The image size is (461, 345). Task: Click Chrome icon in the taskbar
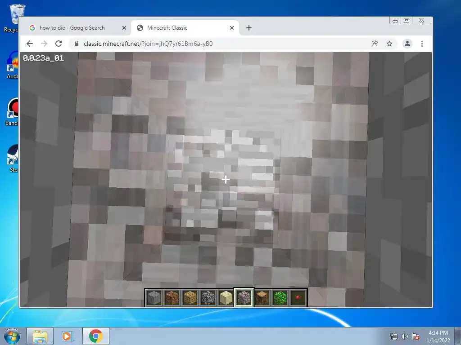pos(96,336)
